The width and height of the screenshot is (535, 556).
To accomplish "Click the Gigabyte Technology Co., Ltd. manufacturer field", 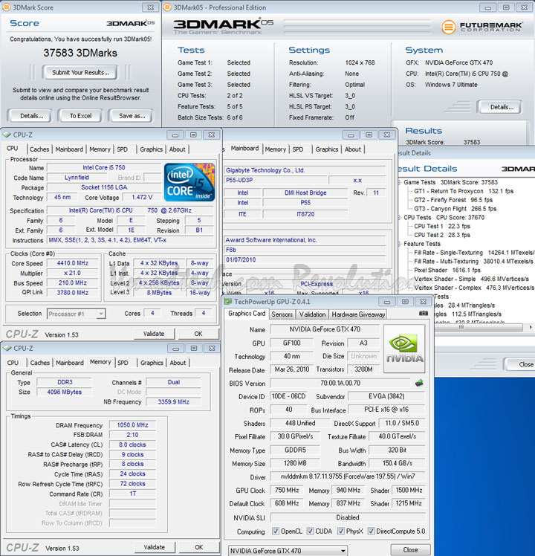I will click(x=305, y=170).
